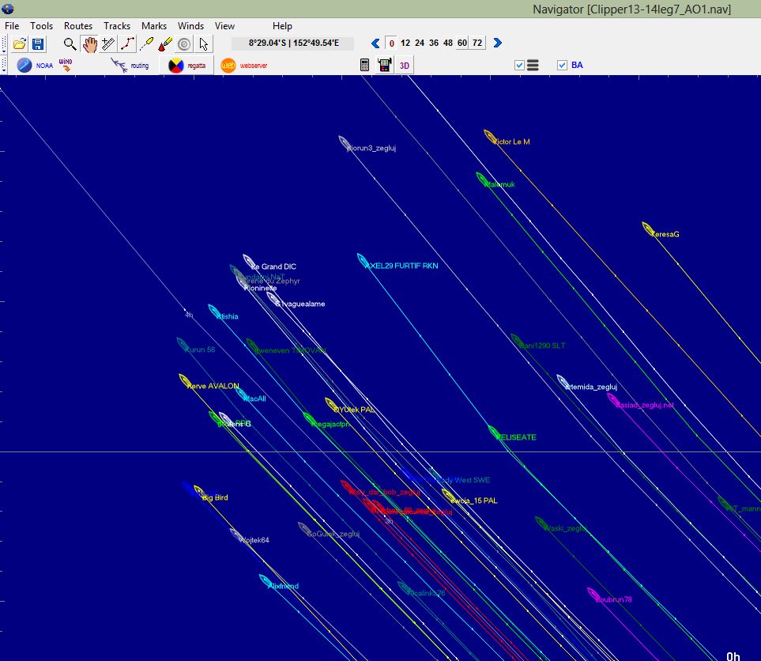
Task: Select the MacAll boat marker
Action: [242, 394]
